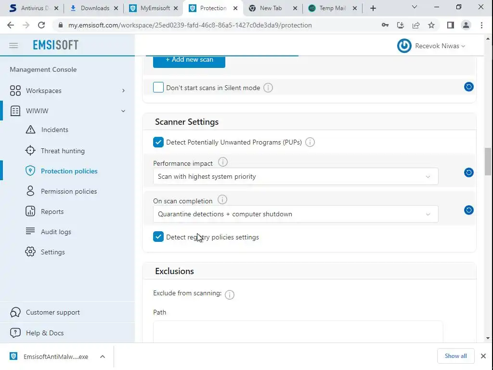Open the hamburger menu in Emsisoft header
The width and height of the screenshot is (493, 370).
tap(13, 46)
